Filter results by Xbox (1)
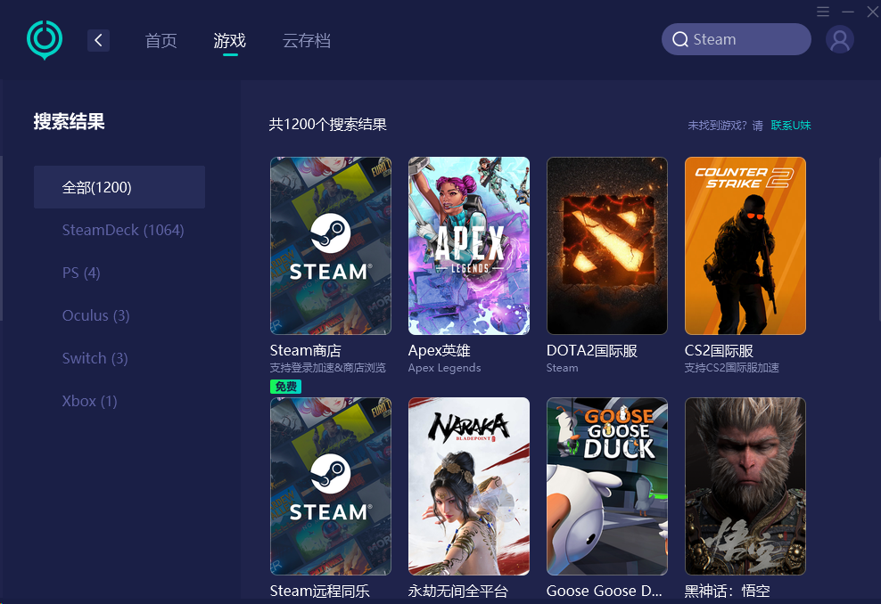The width and height of the screenshot is (881, 604). tap(90, 401)
